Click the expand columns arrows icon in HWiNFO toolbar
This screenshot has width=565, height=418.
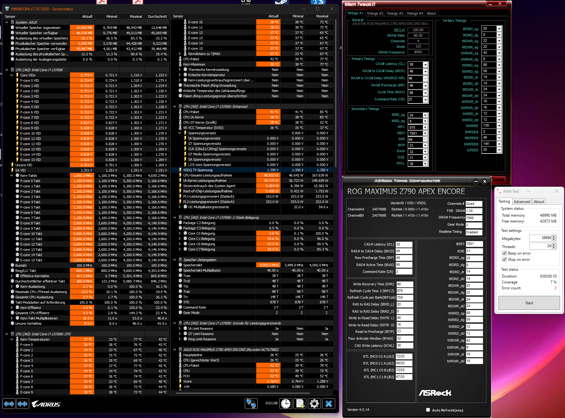coord(9,404)
